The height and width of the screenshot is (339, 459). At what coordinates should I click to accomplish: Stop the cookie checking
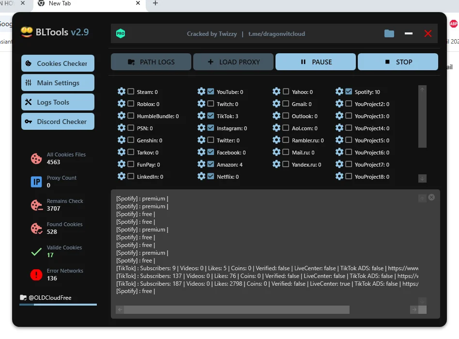[398, 62]
